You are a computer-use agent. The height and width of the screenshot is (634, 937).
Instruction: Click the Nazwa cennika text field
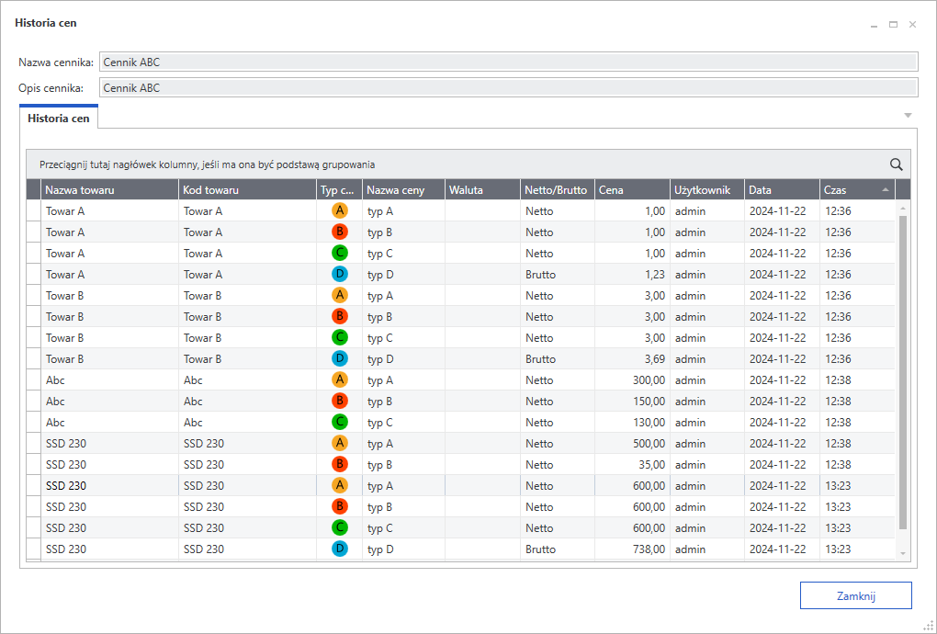508,62
